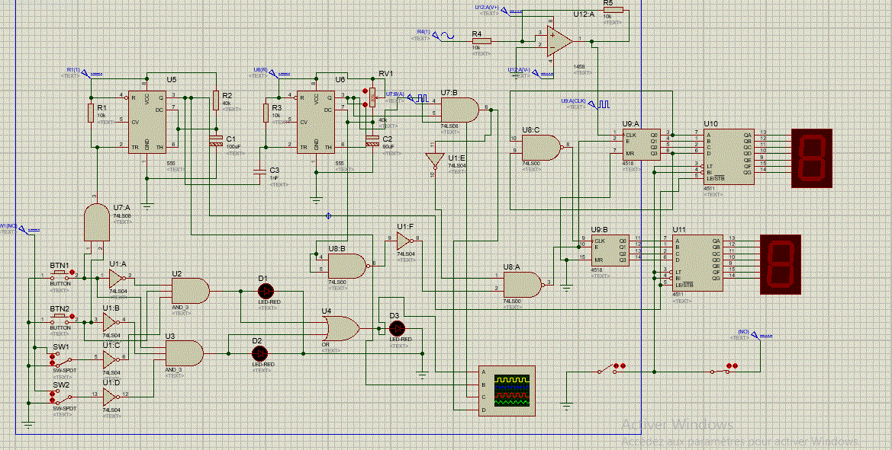Select the U1:E inverter symbol
This screenshot has width=892, height=450.
click(435, 160)
